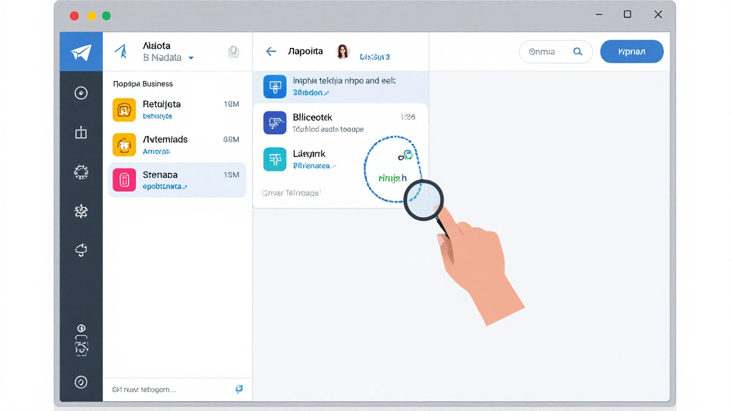
Task: Click the magnifier icon in the search field
Action: (577, 52)
